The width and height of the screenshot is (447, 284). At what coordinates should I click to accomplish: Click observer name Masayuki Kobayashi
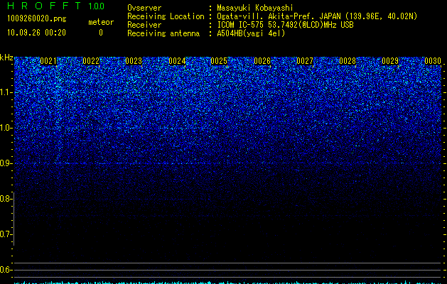click(255, 8)
